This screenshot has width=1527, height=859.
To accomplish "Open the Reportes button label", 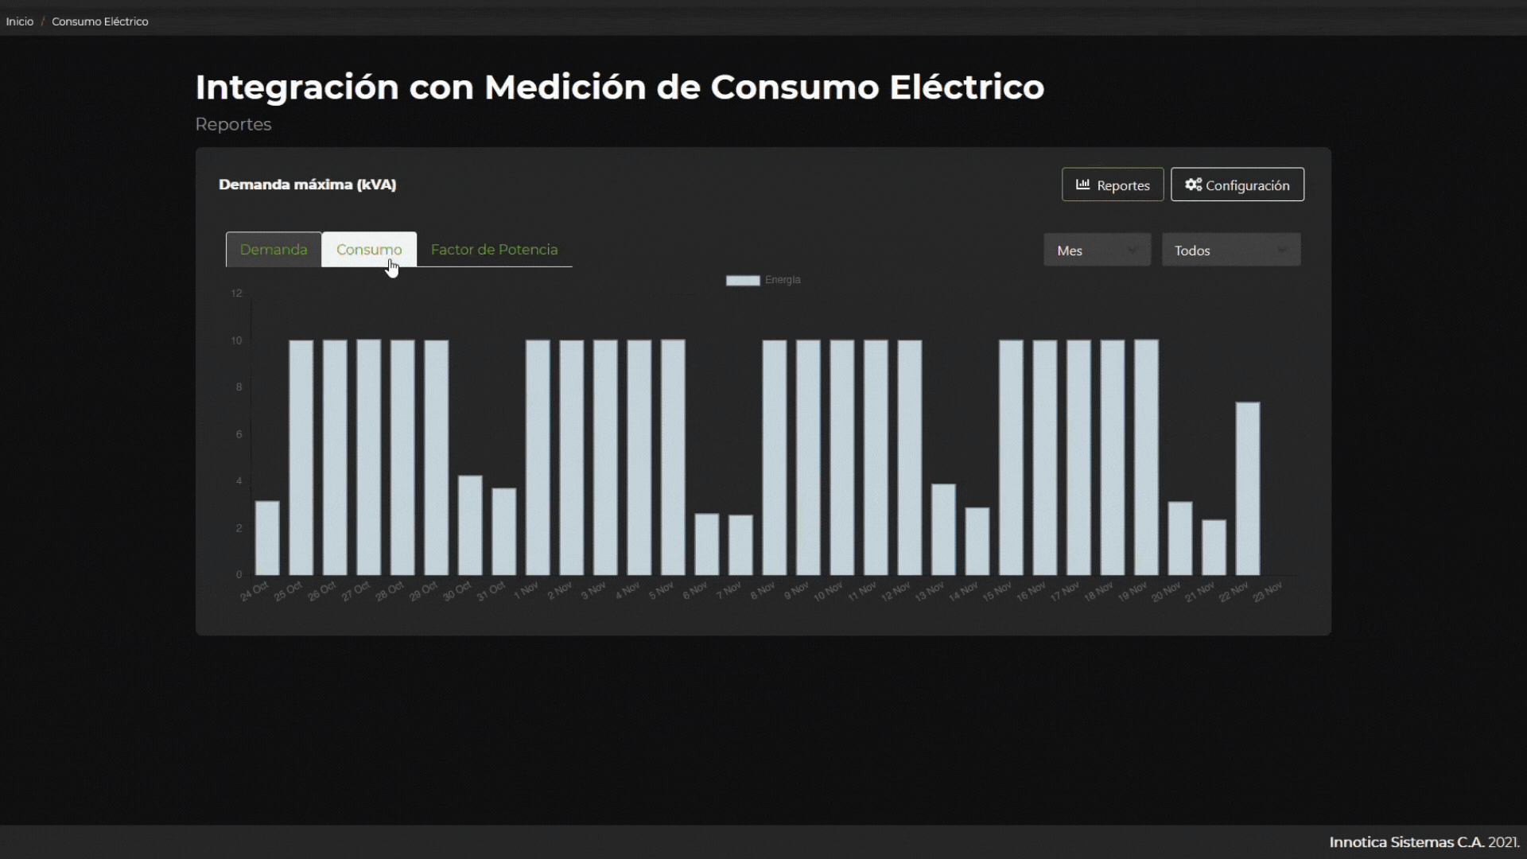I will point(1123,185).
